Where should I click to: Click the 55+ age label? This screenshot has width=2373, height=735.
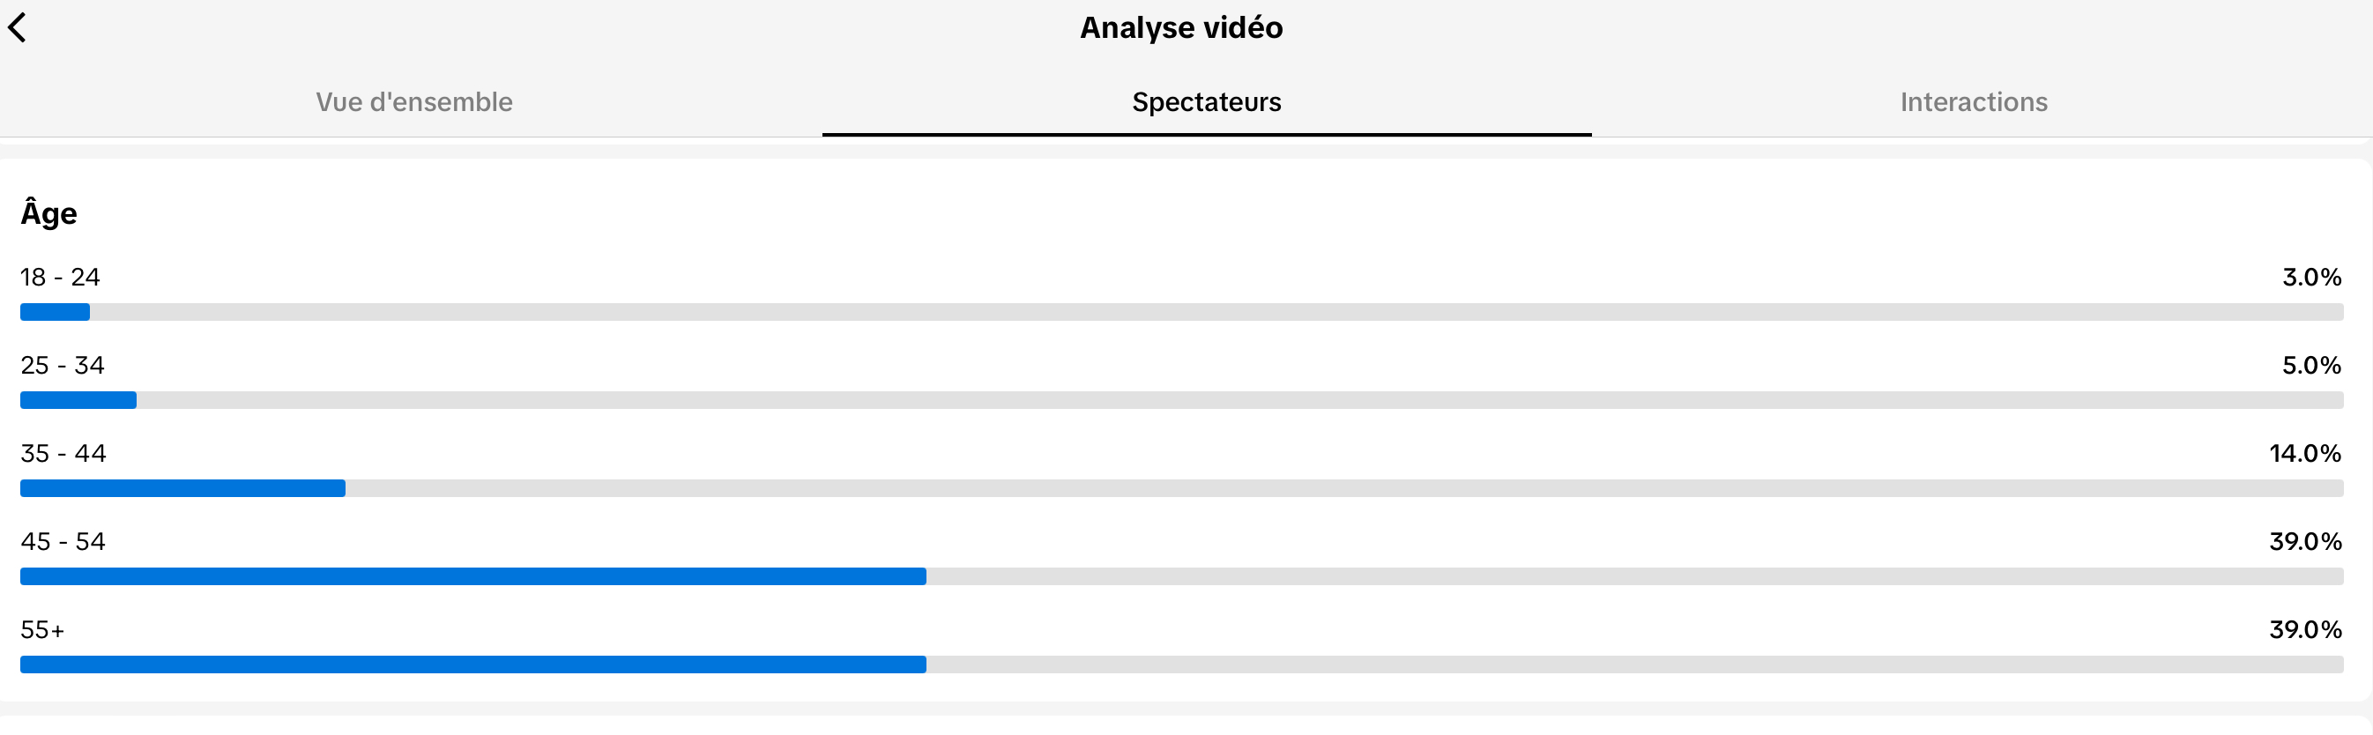coord(42,630)
